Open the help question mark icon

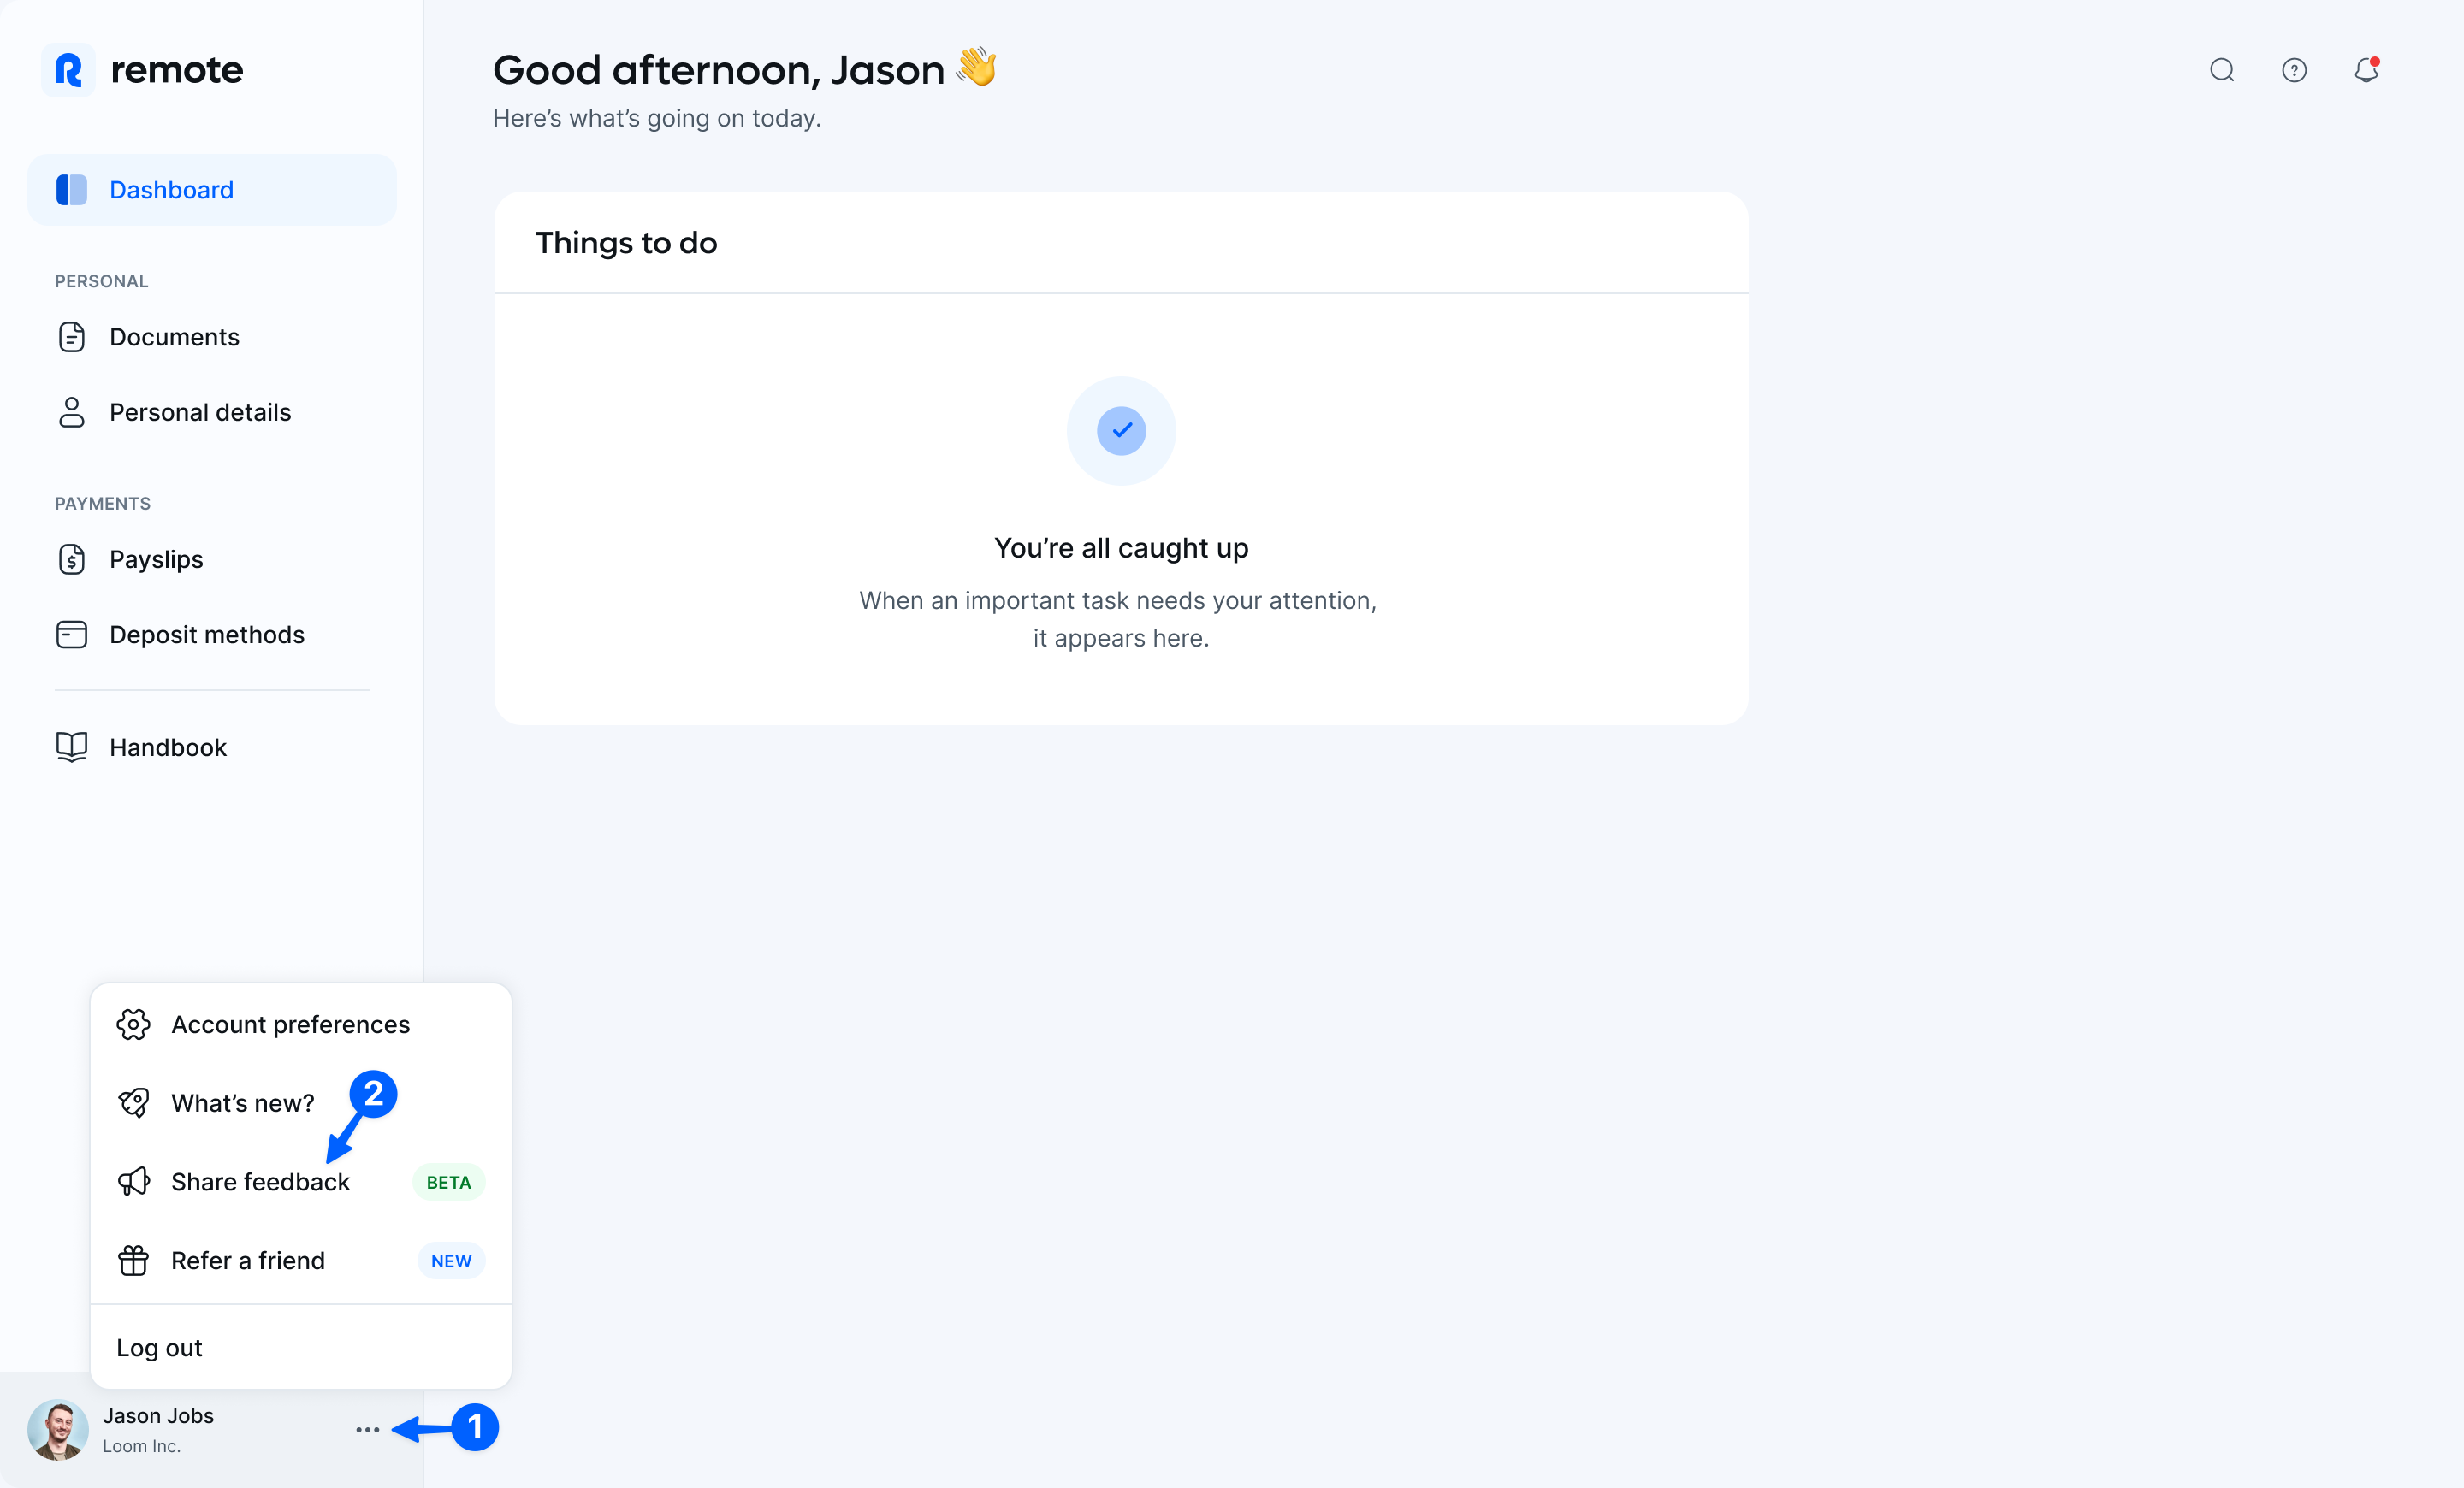coord(2294,70)
